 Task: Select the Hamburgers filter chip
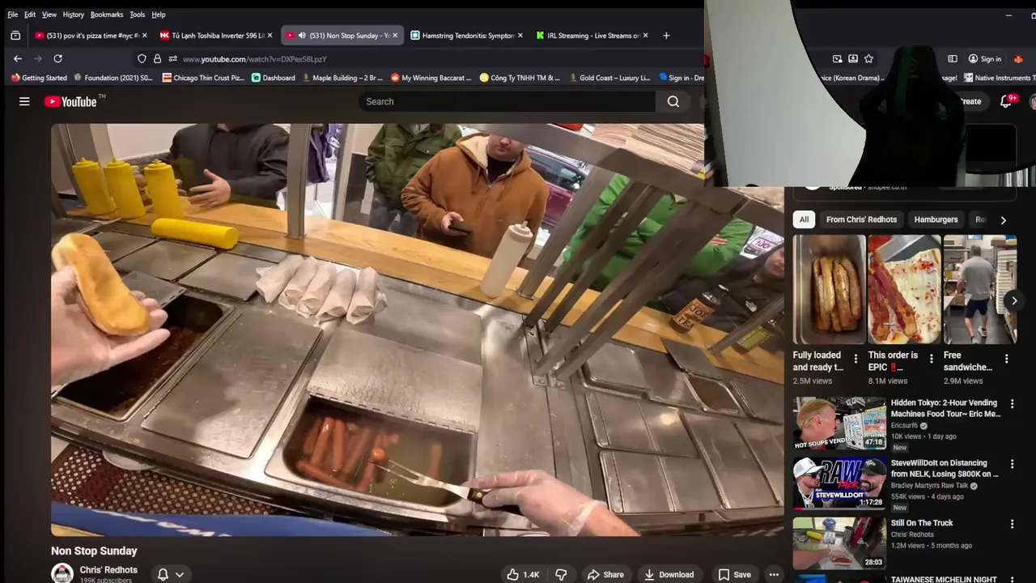pyautogui.click(x=936, y=219)
